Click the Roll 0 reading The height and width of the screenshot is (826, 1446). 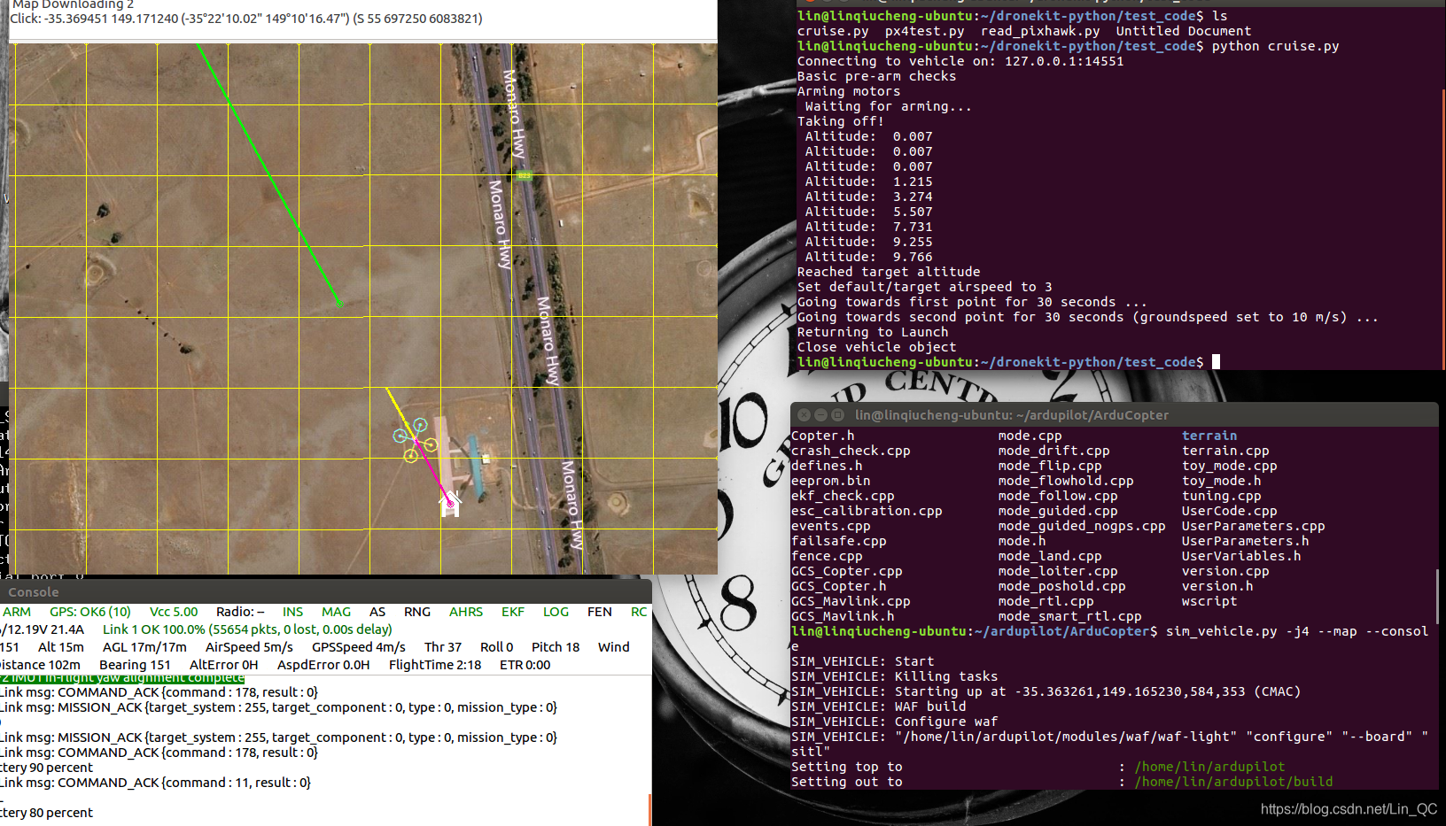(496, 647)
